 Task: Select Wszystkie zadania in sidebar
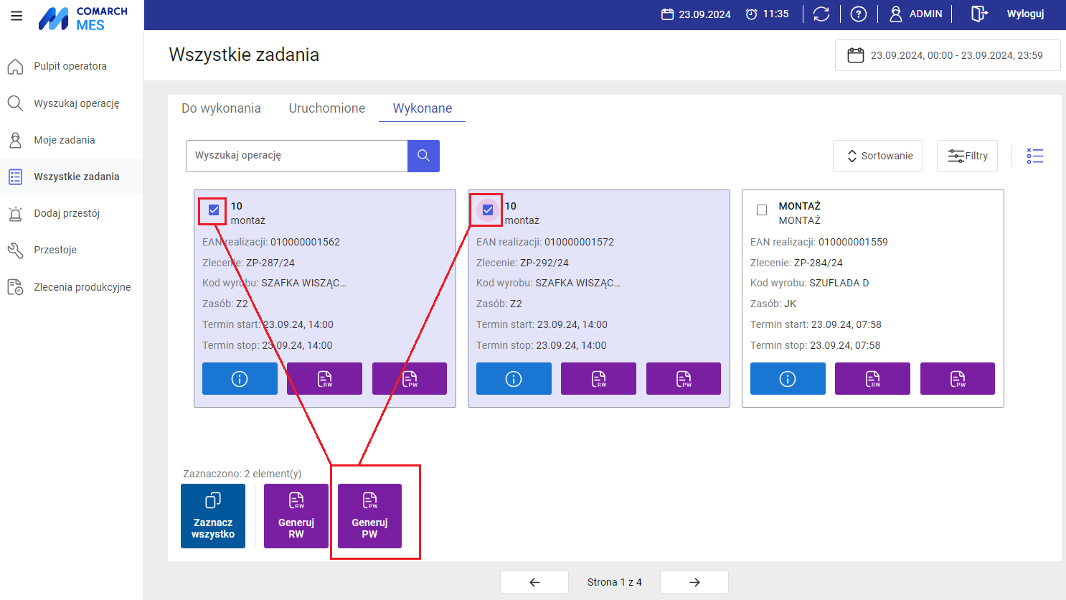(72, 177)
